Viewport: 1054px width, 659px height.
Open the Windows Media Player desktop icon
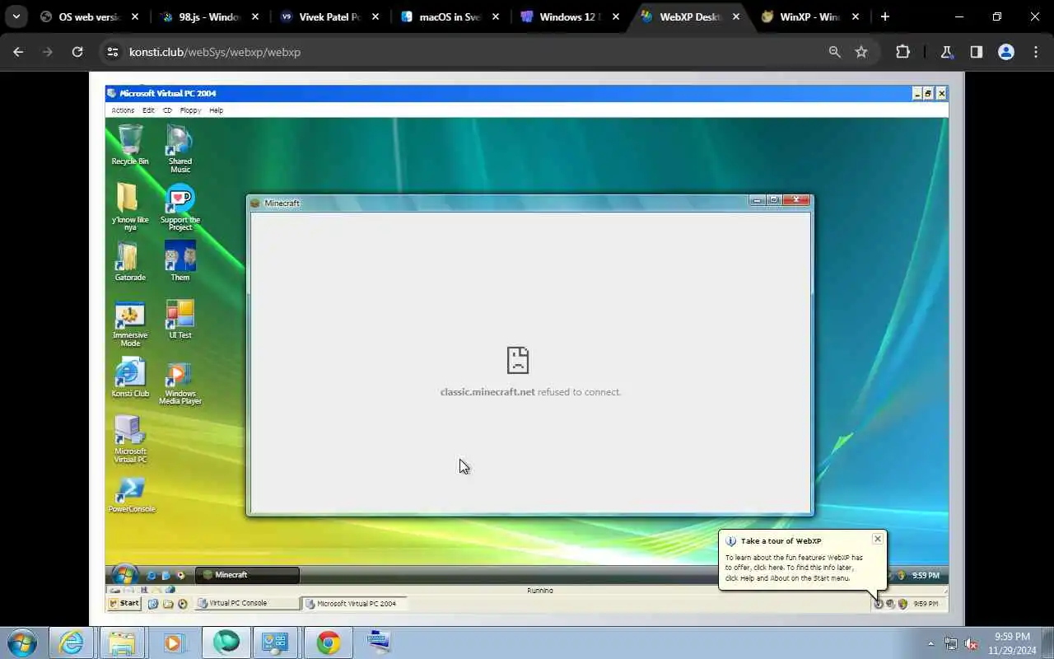(x=180, y=381)
